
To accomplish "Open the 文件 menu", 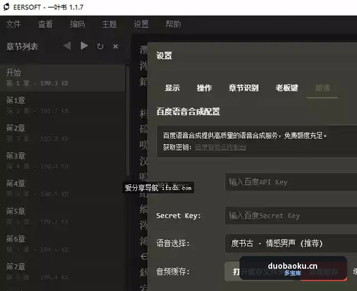I will tap(13, 24).
